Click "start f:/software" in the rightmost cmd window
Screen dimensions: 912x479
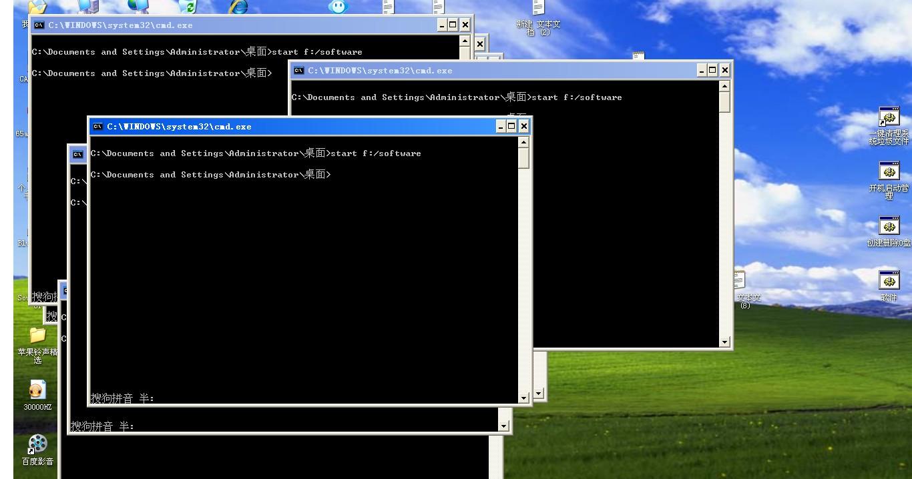pos(577,97)
